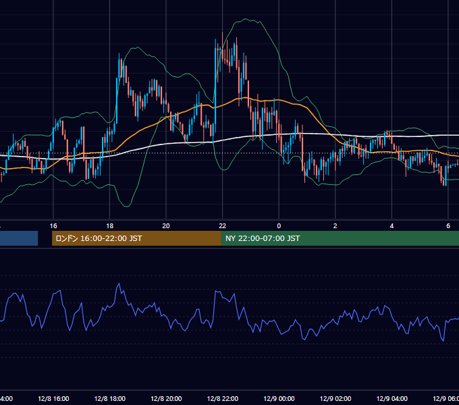This screenshot has width=459, height=405.
Task: Click the 12/8 16:00 time label
Action: [x=53, y=398]
